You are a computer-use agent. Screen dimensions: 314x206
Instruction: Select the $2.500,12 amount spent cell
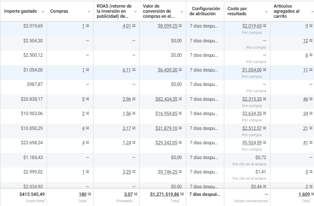coord(33,55)
